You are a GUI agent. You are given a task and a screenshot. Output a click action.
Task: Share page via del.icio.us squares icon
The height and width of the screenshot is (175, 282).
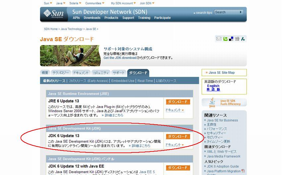231,39
